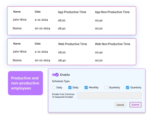Check the unchecked Quarterly checkbox
147x115 pixels.
[x=106, y=88]
